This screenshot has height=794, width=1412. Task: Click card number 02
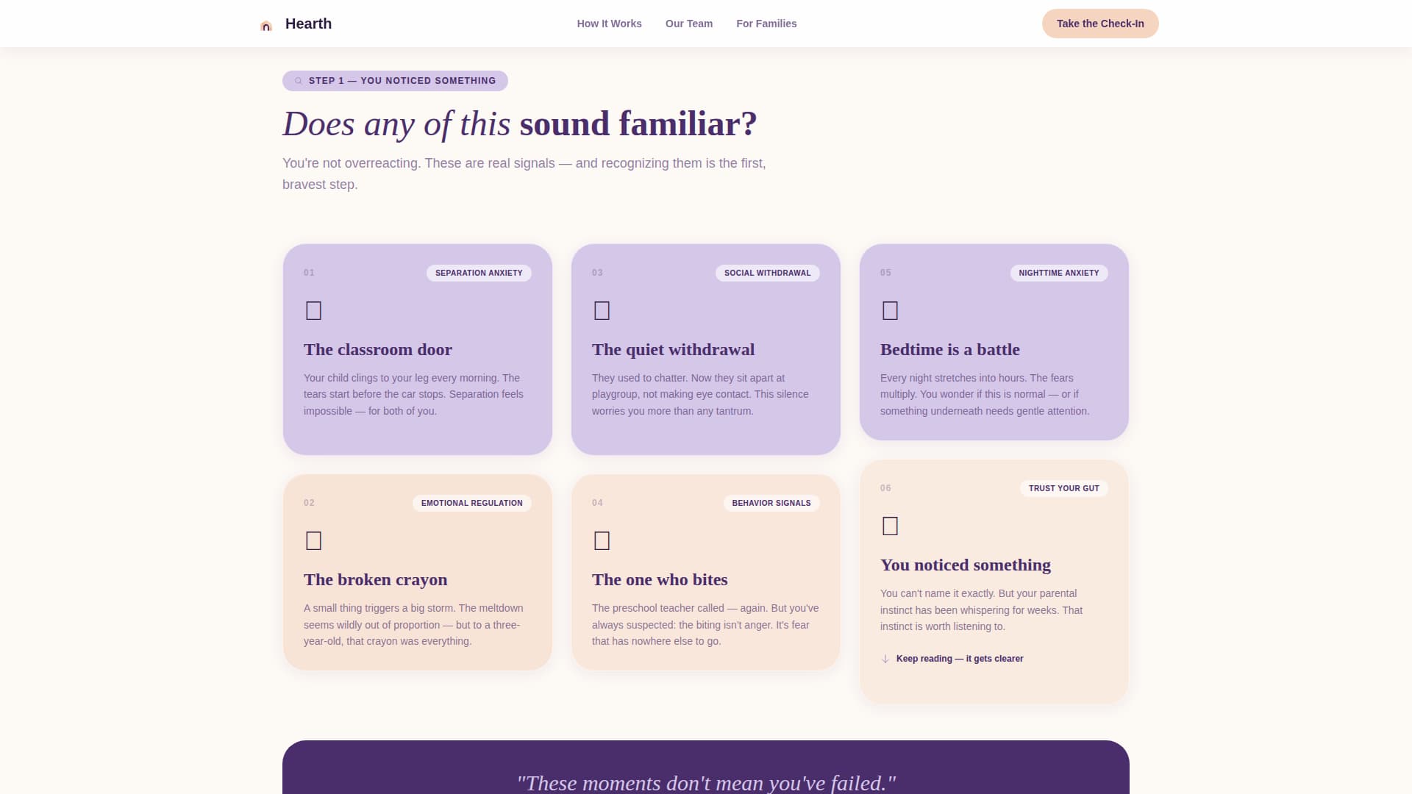point(309,503)
